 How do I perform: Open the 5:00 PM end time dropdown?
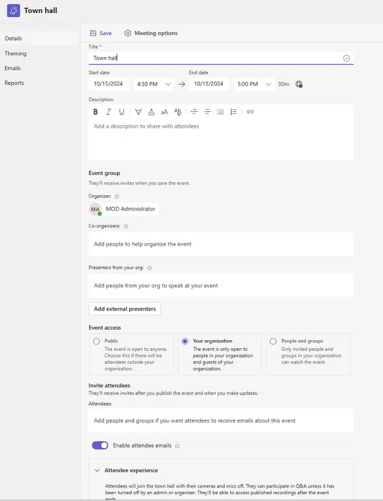click(x=254, y=84)
